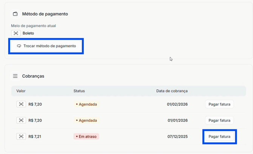Click the barcode icon next to Boleto
Viewport: 253px width, 154px height.
pos(16,33)
